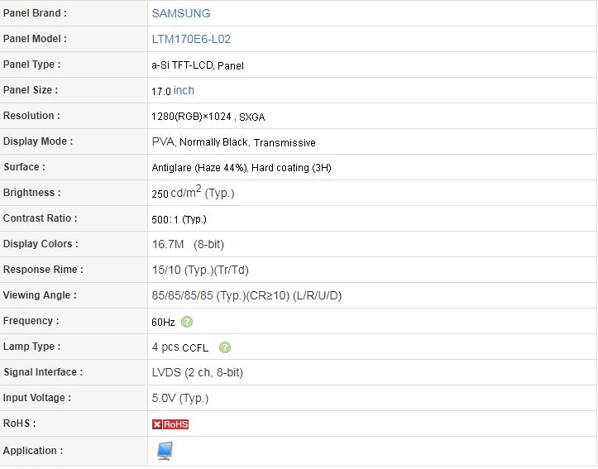
Task: Click the Surface label
Action: coord(25,167)
